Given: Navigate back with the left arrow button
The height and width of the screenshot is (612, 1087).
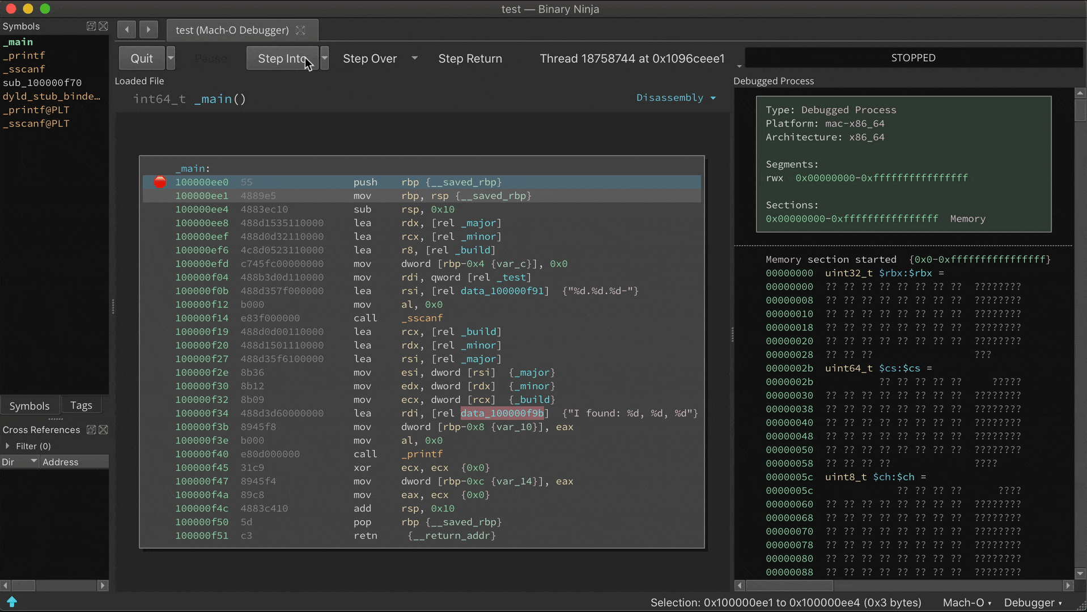Looking at the screenshot, I should click(x=126, y=29).
